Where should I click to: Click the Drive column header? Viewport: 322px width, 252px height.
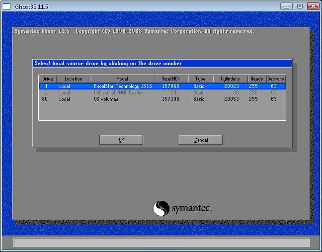(x=47, y=79)
